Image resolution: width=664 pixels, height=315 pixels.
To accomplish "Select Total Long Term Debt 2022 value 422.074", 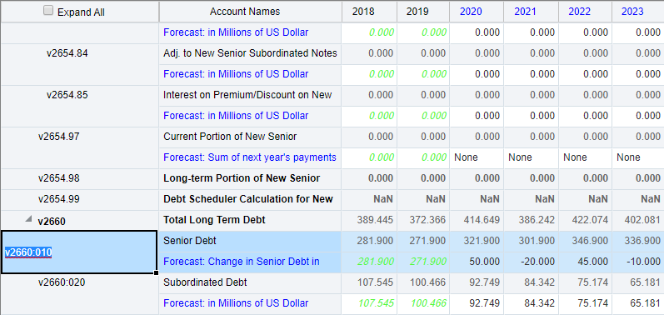I will coord(590,220).
